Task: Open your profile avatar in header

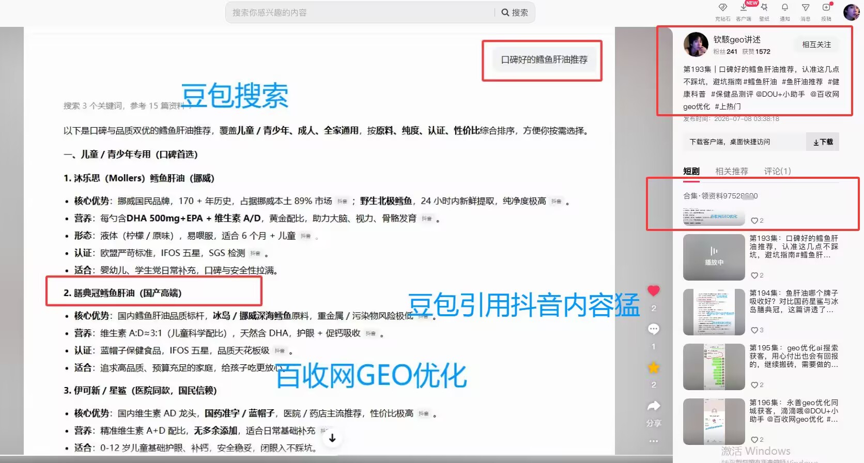Action: (x=851, y=12)
